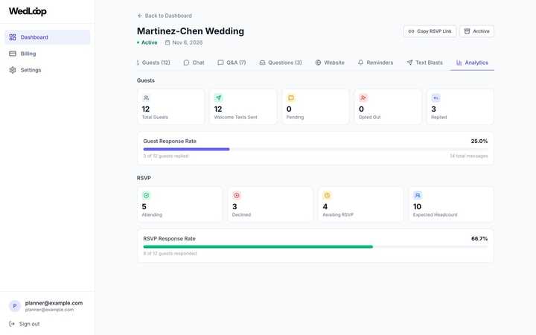Archive the Martinez-Chen Wedding
536x335 pixels.
[476, 31]
